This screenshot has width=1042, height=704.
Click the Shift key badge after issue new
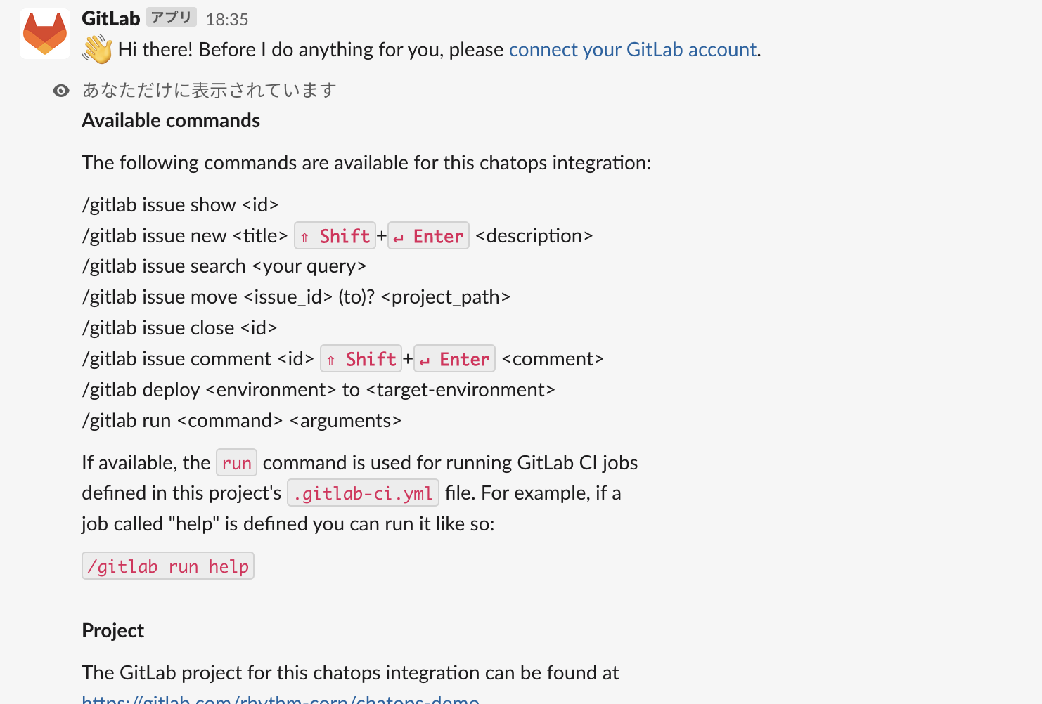[x=335, y=235]
